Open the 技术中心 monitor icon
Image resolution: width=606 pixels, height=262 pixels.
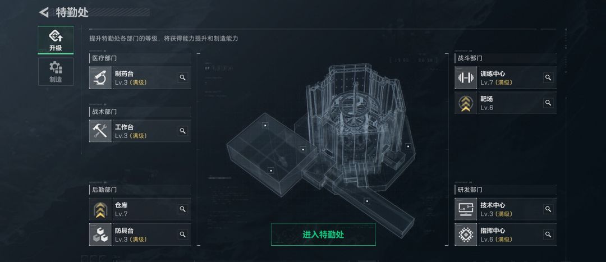(x=466, y=209)
